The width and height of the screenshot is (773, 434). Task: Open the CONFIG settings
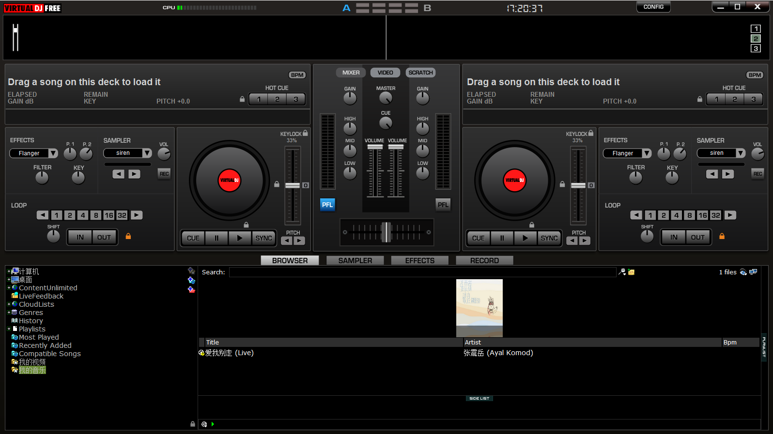653,7
